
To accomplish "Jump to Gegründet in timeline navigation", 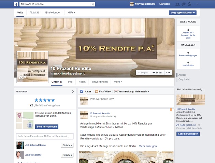I will tap(184, 79).
